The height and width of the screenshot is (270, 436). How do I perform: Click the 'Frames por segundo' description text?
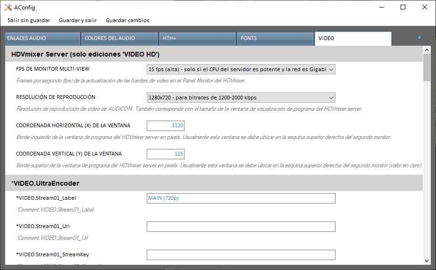131,81
